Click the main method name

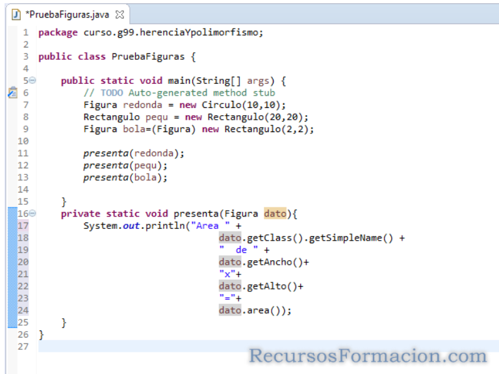pos(179,81)
